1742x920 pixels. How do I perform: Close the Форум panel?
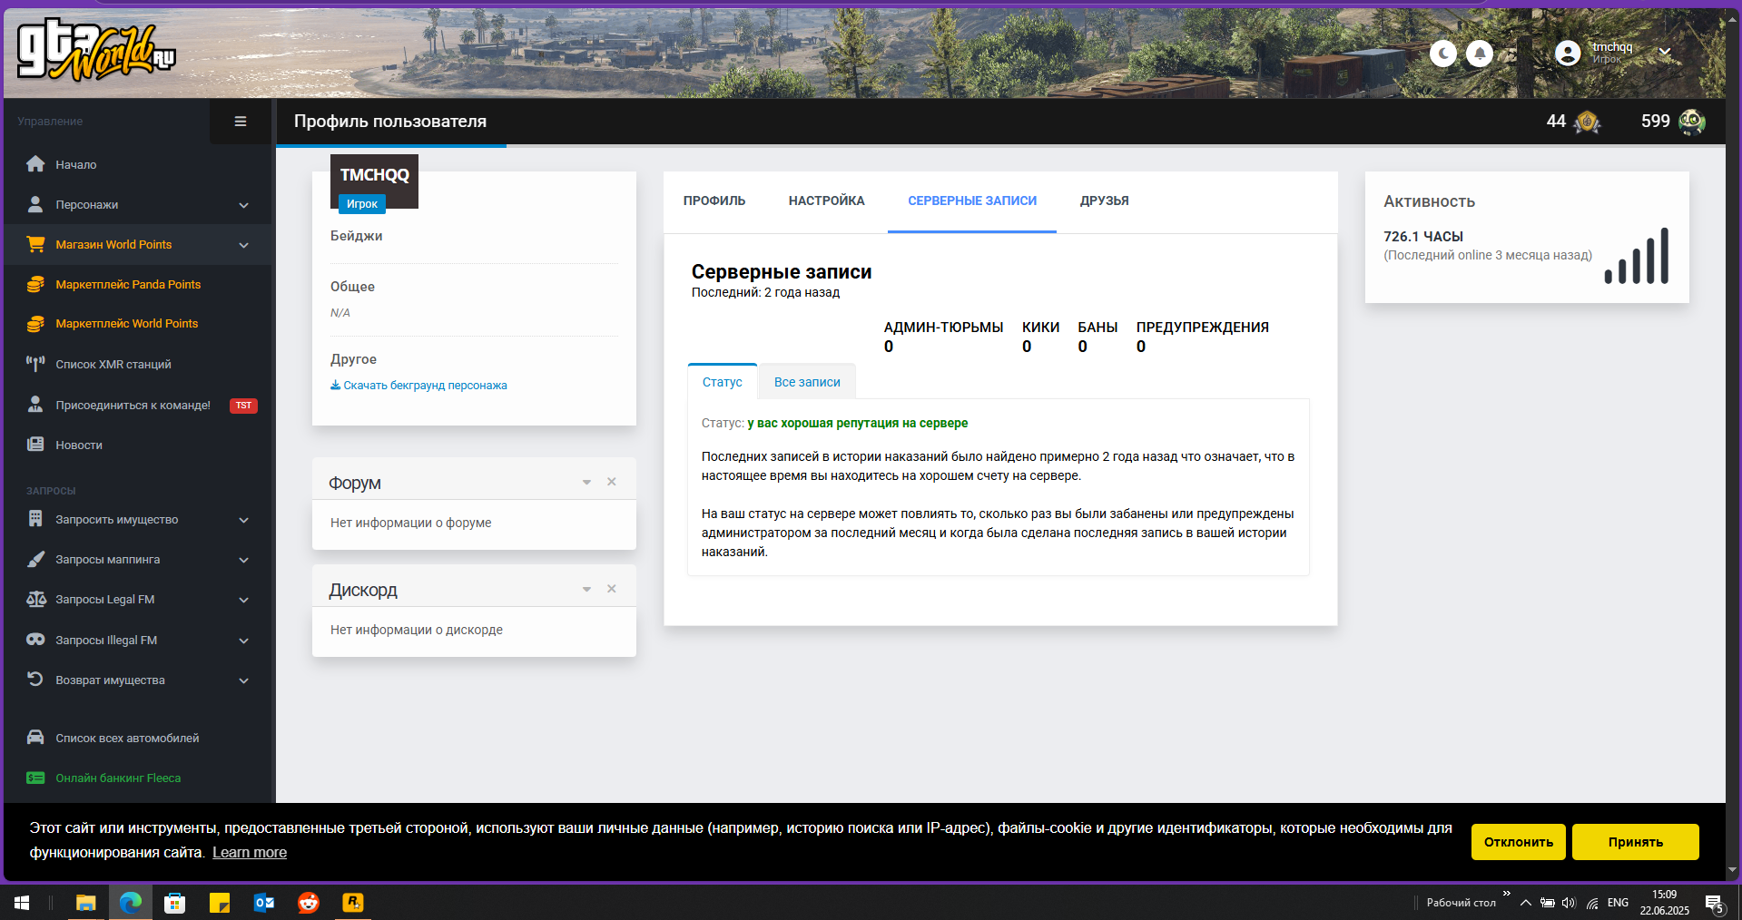pyautogui.click(x=612, y=482)
